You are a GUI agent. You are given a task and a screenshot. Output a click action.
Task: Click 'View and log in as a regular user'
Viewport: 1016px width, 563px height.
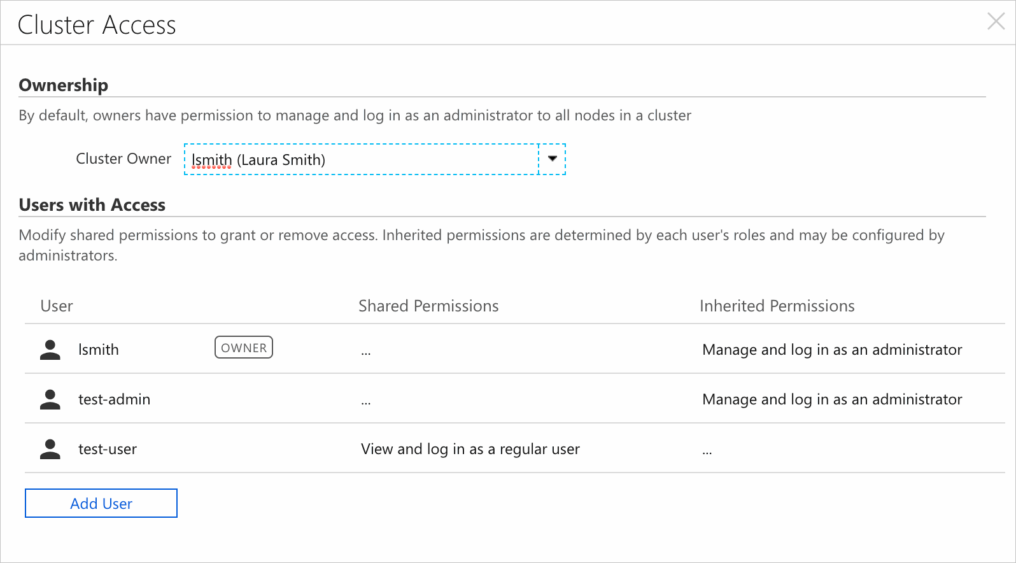470,449
